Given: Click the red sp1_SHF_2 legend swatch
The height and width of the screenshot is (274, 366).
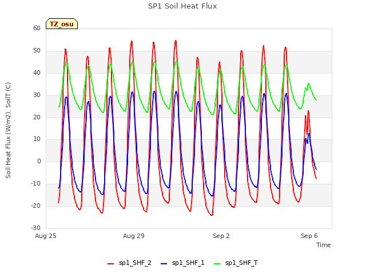Looking at the screenshot, I should 110,264.
